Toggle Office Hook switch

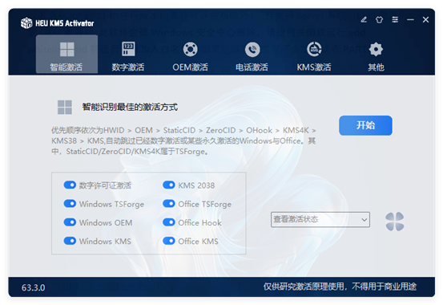[x=169, y=222]
